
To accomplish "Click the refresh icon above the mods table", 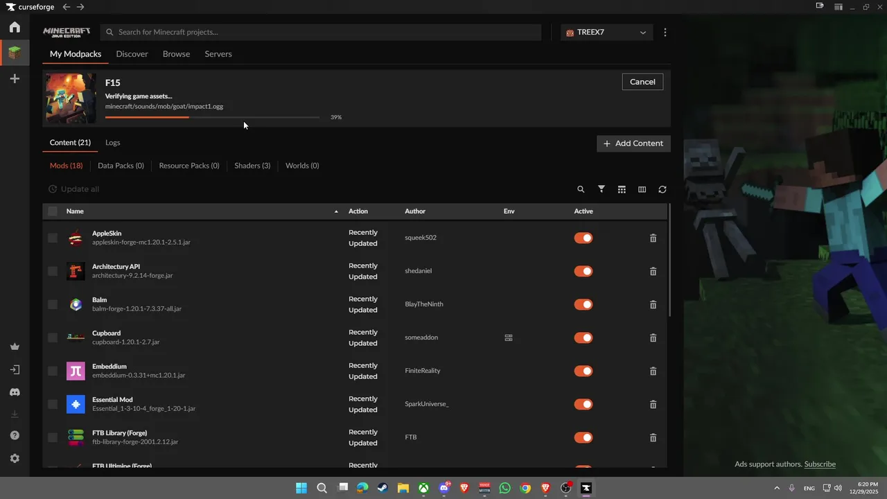I will (662, 189).
